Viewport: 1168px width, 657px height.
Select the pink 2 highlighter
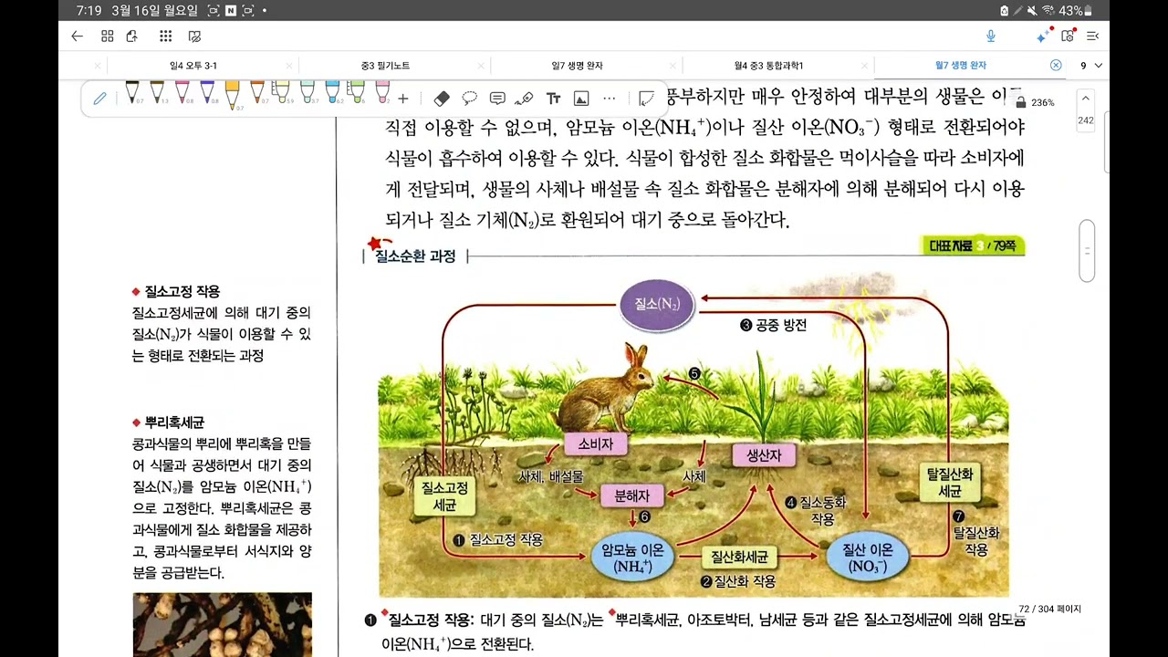click(382, 94)
